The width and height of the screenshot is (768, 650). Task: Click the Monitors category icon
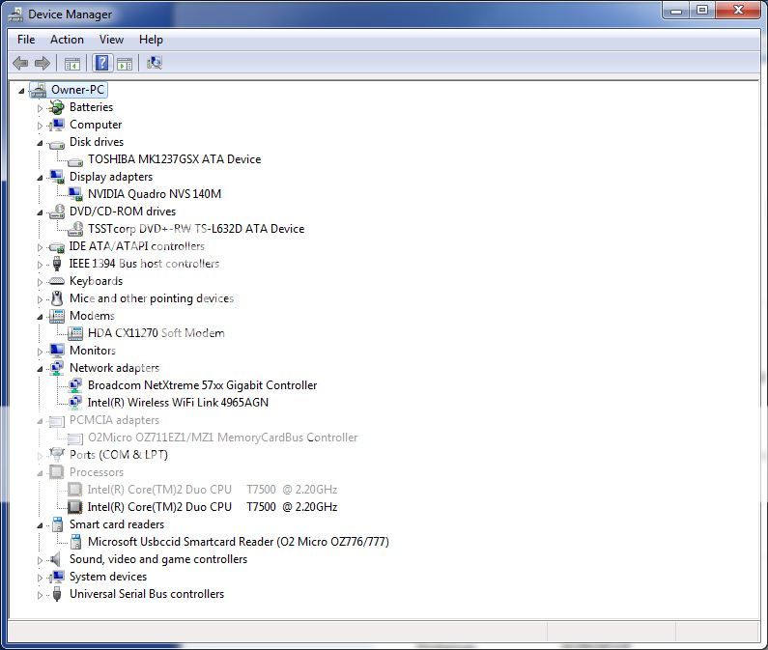[x=57, y=351]
